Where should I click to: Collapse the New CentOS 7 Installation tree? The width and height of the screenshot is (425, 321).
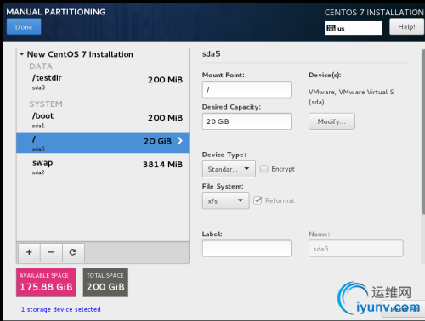tap(21, 54)
